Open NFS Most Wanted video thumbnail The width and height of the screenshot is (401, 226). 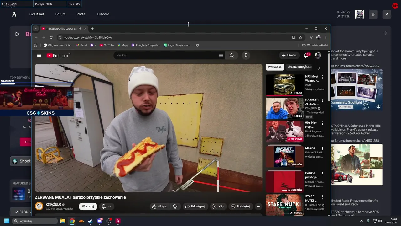pos(284,85)
